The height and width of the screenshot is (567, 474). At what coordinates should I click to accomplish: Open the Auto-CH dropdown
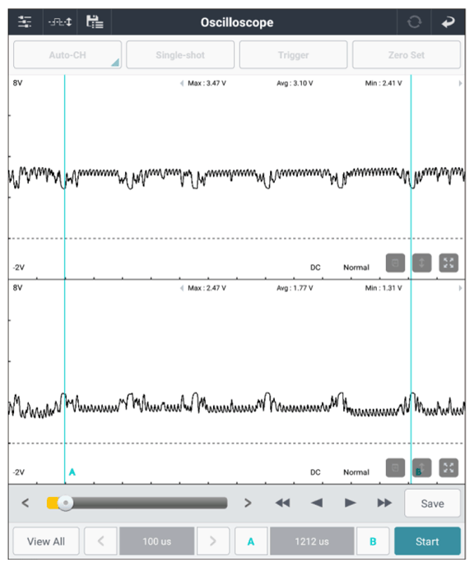pos(67,55)
